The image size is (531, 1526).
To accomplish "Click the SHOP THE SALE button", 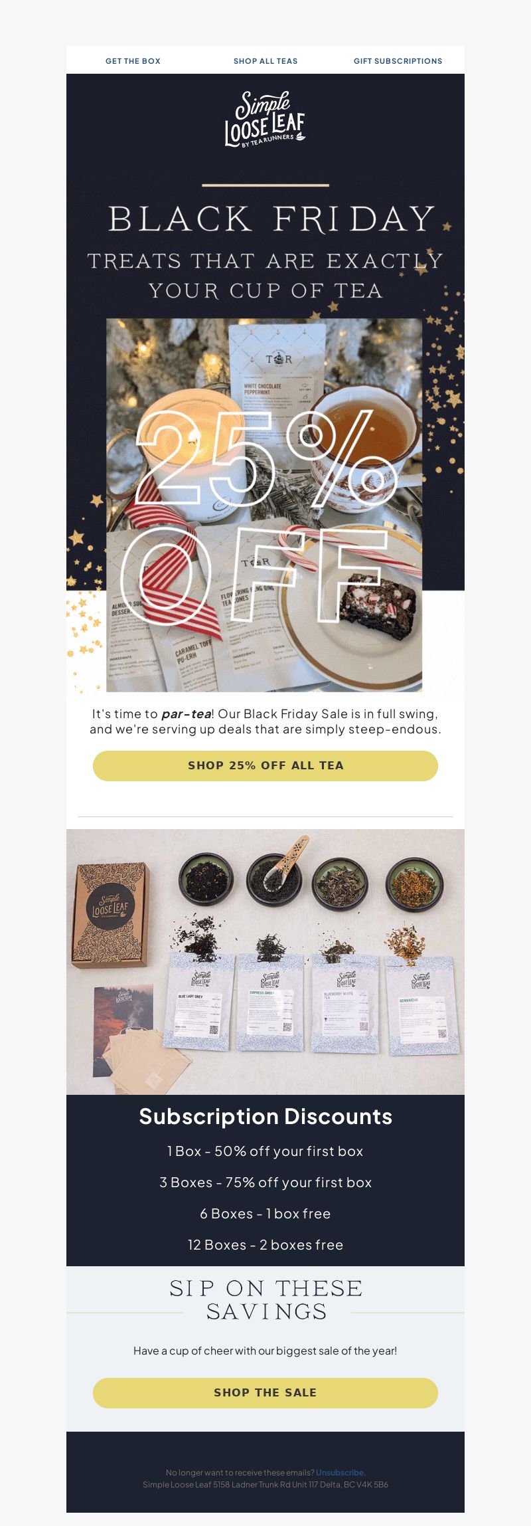I will (265, 1392).
